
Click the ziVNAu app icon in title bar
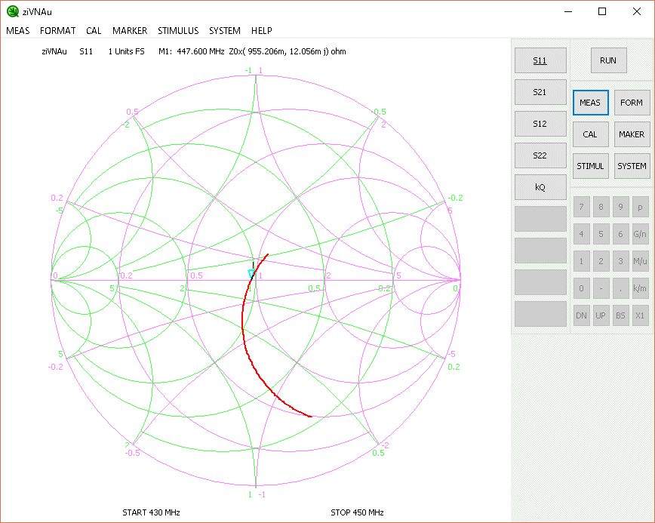coord(13,11)
